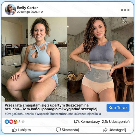Click the globe public visibility icon

(42, 12)
